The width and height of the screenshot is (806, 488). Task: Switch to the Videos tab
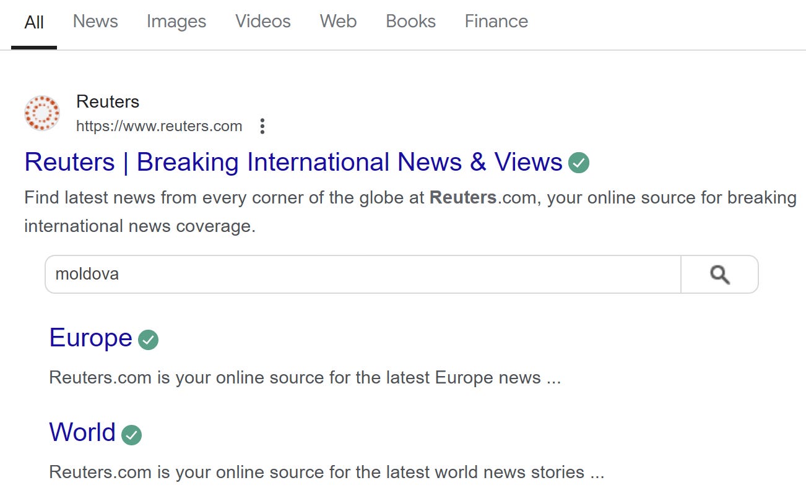pos(263,22)
